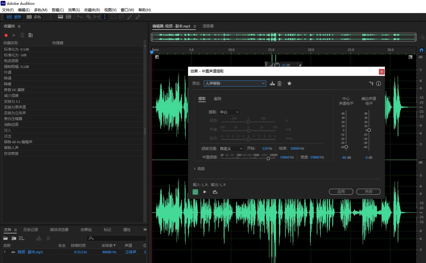The height and width of the screenshot is (263, 426).
Task: Select the Lasso Selection tool
Action: [x=121, y=17]
